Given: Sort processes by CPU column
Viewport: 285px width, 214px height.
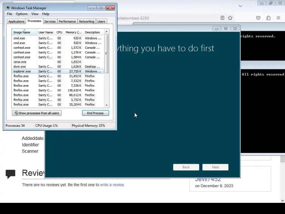Looking at the screenshot, I should point(59,32).
